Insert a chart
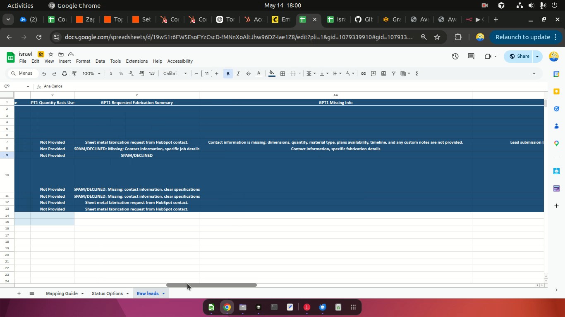Image resolution: width=565 pixels, height=317 pixels. (x=383, y=73)
